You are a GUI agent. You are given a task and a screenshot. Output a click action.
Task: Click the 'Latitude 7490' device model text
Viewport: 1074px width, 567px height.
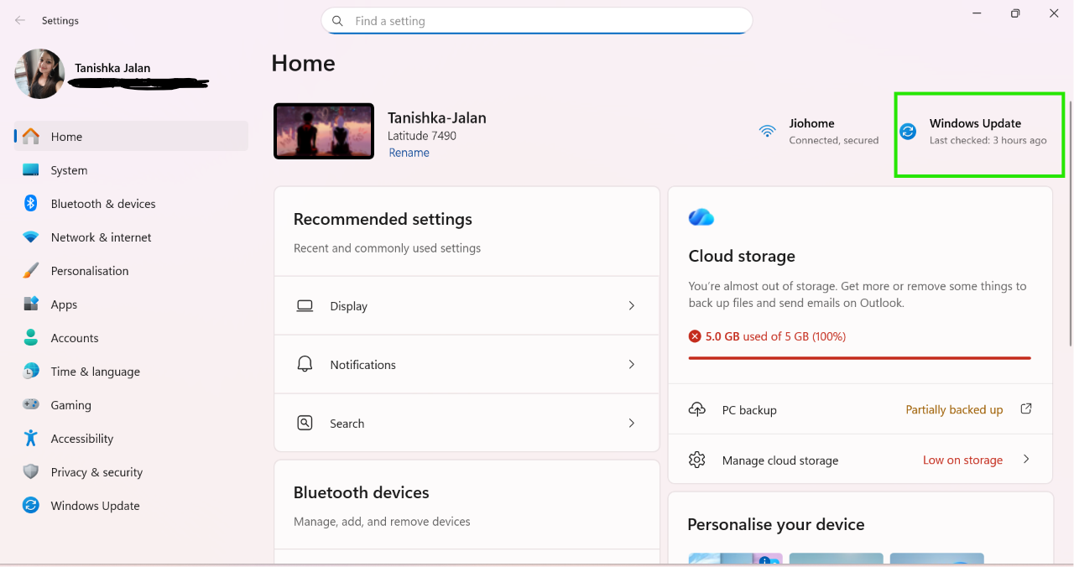click(422, 136)
